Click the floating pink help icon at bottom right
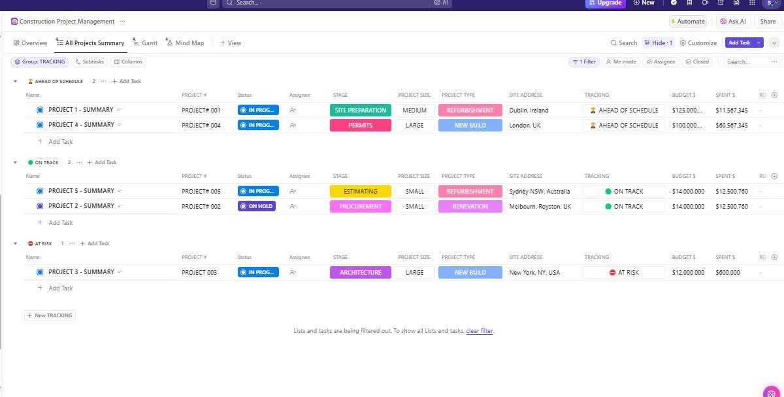Image resolution: width=784 pixels, height=397 pixels. point(772,392)
